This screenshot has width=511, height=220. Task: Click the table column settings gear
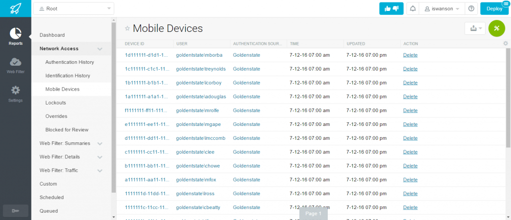pyautogui.click(x=506, y=43)
